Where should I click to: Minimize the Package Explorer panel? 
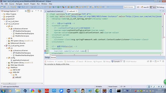pos(38,11)
